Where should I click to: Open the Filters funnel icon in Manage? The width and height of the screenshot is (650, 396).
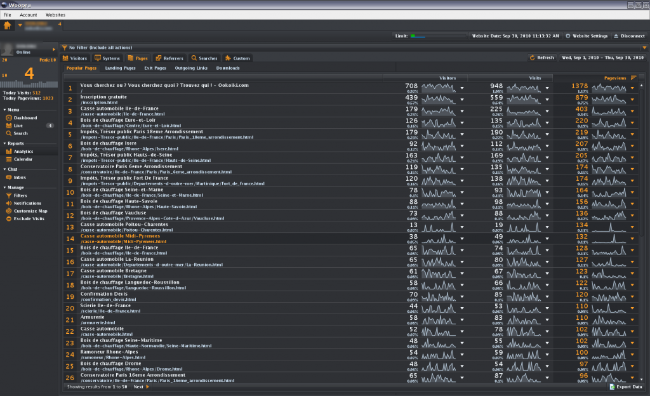pos(9,195)
